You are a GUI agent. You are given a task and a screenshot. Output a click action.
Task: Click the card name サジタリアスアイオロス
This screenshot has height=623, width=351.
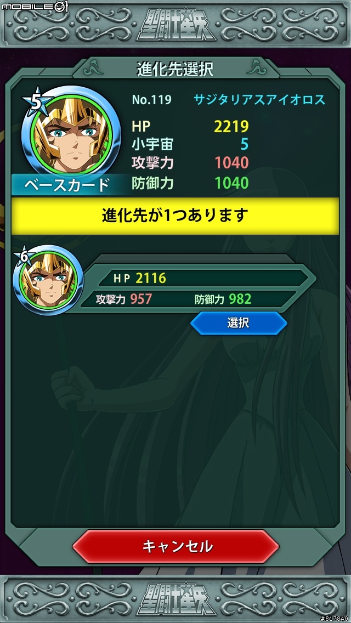point(259,99)
